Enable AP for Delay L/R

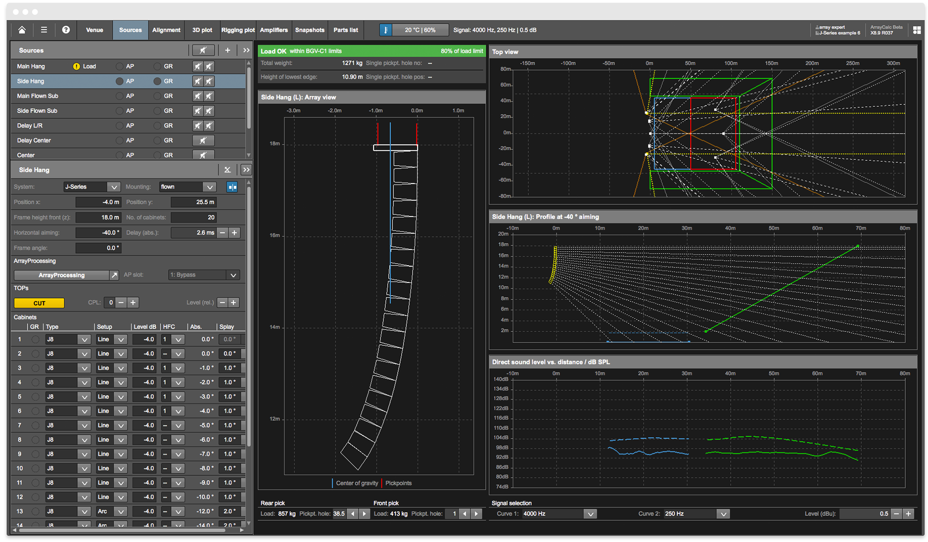point(119,126)
